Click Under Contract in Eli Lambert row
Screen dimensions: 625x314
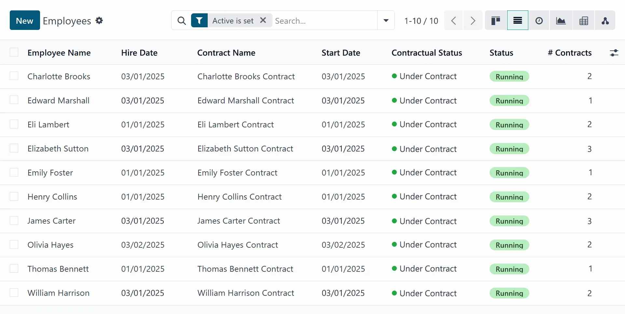click(x=424, y=124)
